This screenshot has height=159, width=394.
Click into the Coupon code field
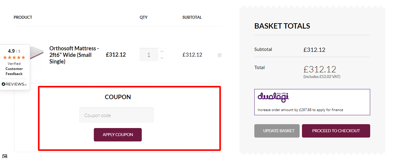(x=116, y=115)
